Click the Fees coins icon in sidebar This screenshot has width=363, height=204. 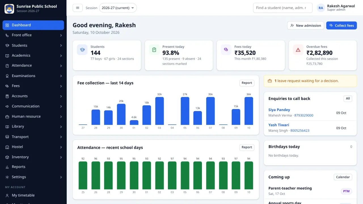tap(7, 86)
